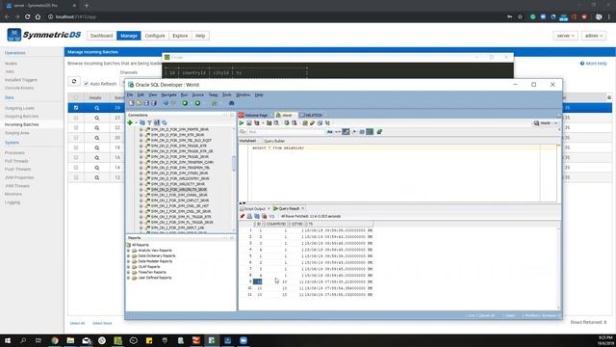The height and width of the screenshot is (347, 616).
Task: Check checkbox for batch 20 row
Action: [76, 138]
